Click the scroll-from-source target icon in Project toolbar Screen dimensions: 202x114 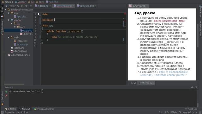18,6
